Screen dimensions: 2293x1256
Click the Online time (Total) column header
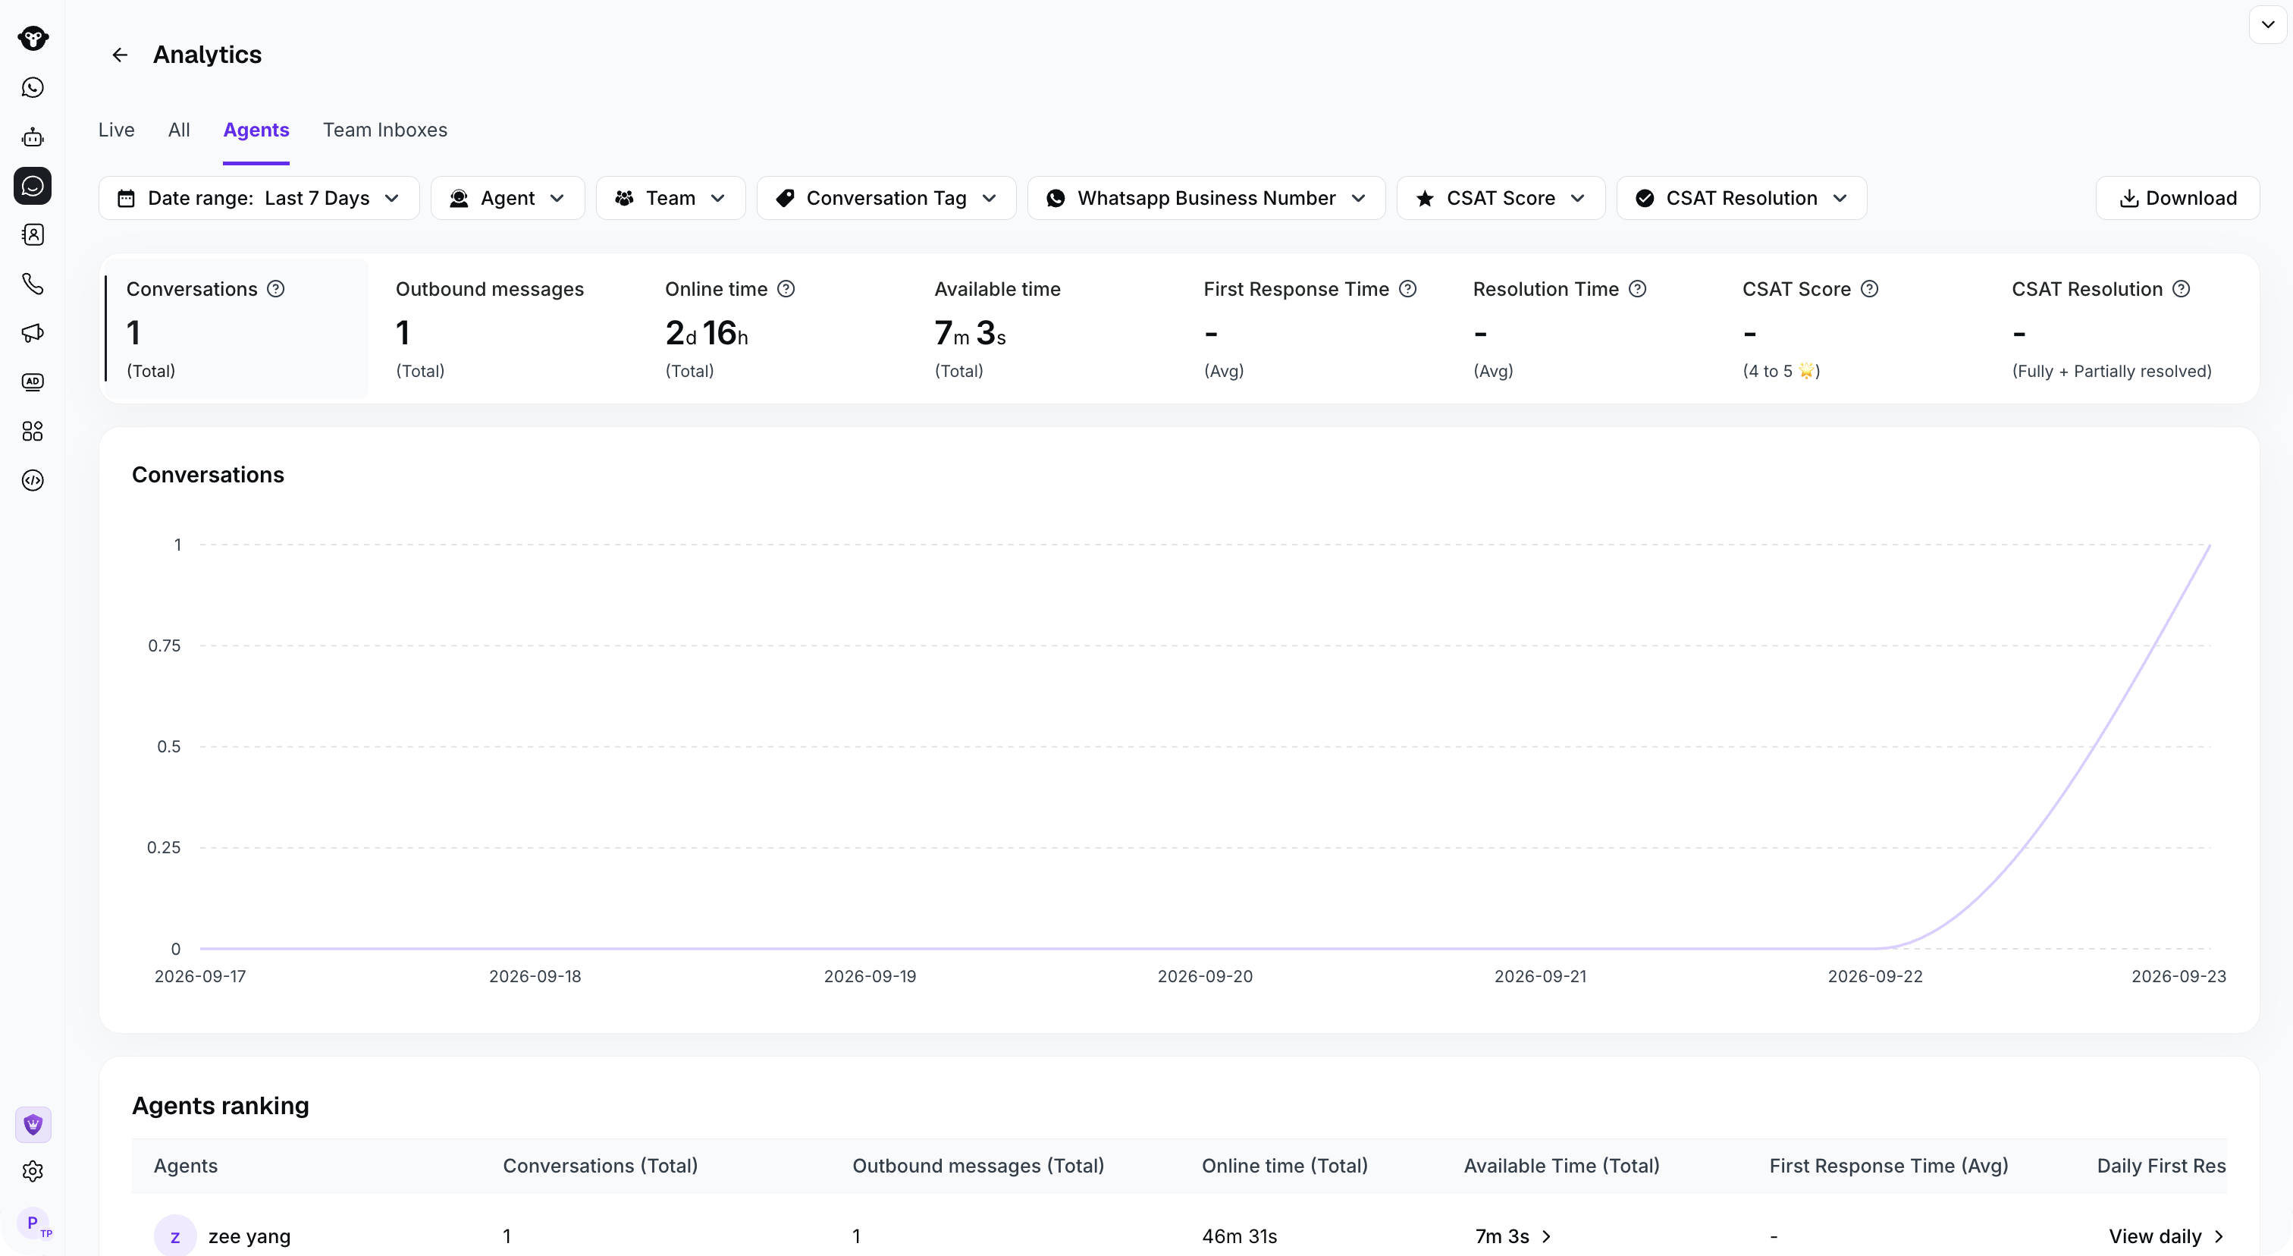(x=1285, y=1166)
